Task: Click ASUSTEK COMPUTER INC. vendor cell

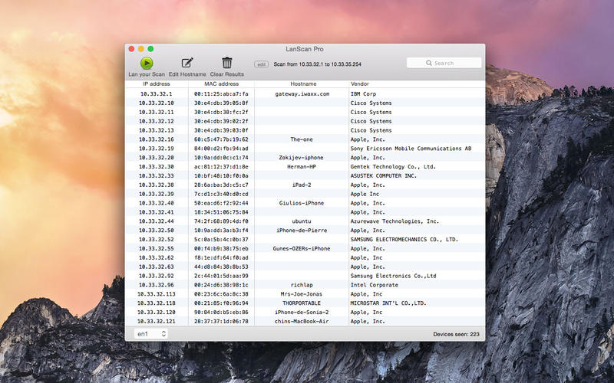Action: point(383,176)
